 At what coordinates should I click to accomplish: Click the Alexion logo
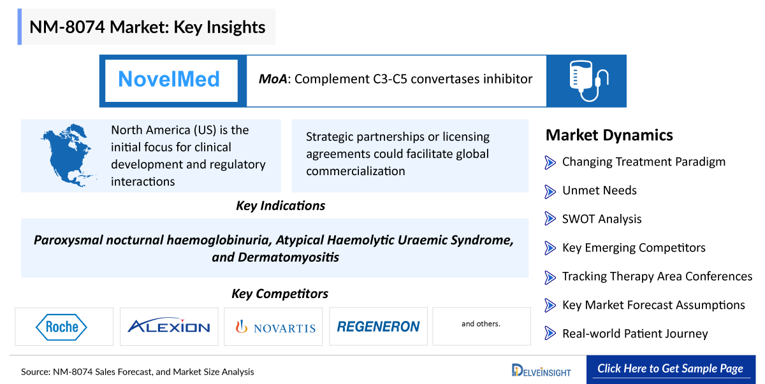click(x=169, y=327)
